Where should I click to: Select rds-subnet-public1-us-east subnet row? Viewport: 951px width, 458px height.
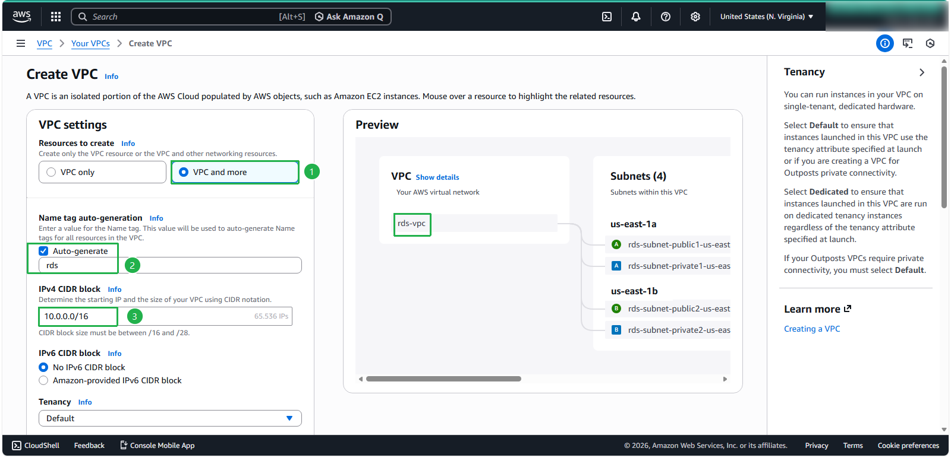(x=667, y=244)
